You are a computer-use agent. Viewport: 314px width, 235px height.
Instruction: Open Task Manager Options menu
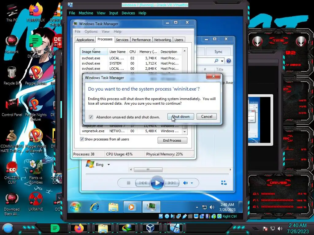coord(91,32)
